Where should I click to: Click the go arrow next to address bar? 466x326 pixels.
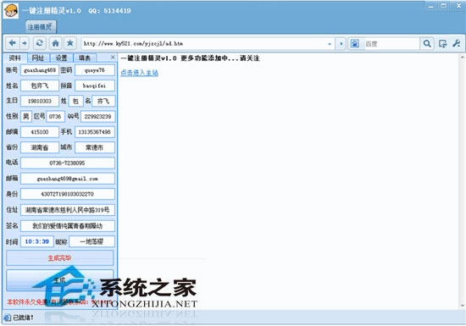pyautogui.click(x=341, y=44)
